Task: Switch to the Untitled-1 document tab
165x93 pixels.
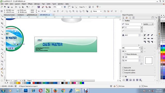Action: (x=21, y=15)
